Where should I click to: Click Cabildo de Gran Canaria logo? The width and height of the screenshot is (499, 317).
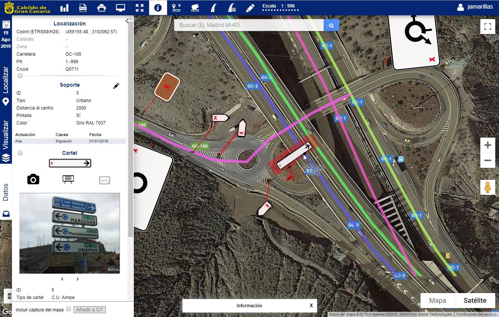pos(27,7)
